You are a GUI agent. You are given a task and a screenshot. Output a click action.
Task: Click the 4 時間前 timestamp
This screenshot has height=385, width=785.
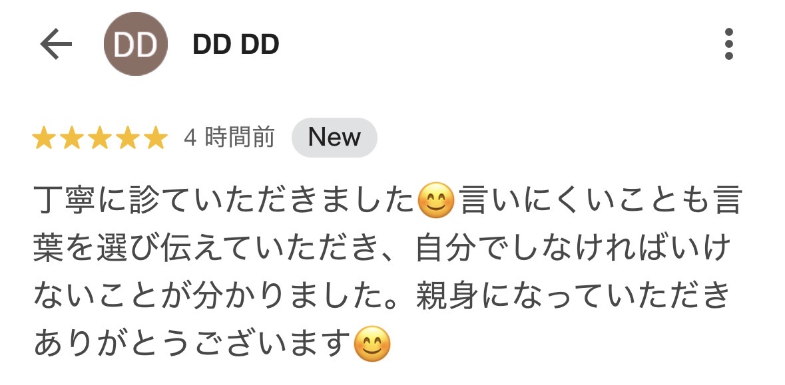point(230,138)
